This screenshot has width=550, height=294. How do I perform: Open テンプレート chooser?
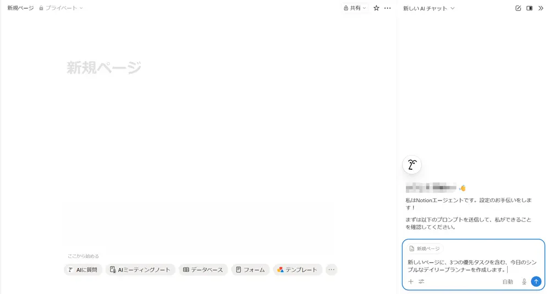(x=297, y=269)
